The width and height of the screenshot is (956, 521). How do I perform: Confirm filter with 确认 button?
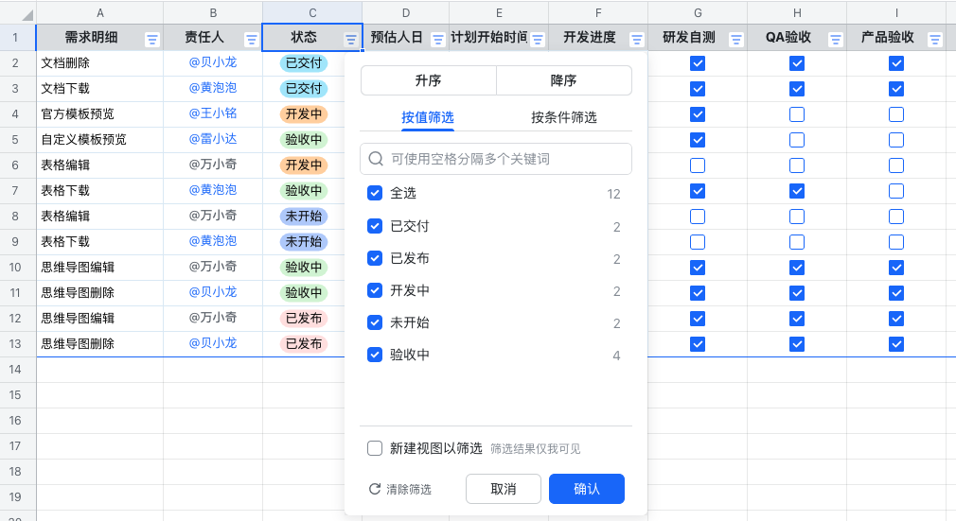coord(587,489)
